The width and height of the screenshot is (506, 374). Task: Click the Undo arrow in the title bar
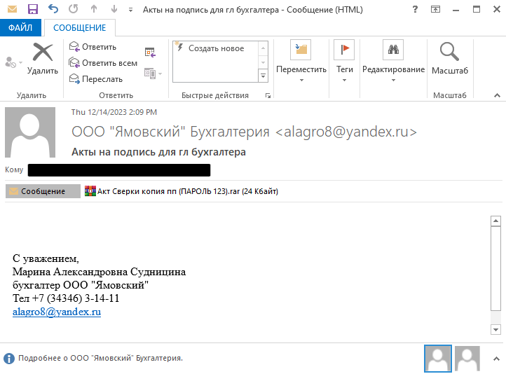click(x=53, y=9)
